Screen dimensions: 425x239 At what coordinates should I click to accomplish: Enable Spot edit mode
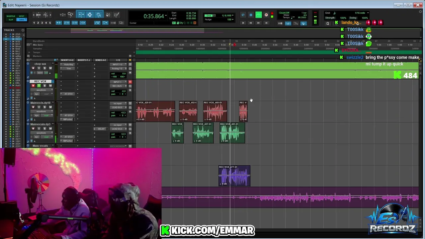pyautogui.click(x=22, y=16)
